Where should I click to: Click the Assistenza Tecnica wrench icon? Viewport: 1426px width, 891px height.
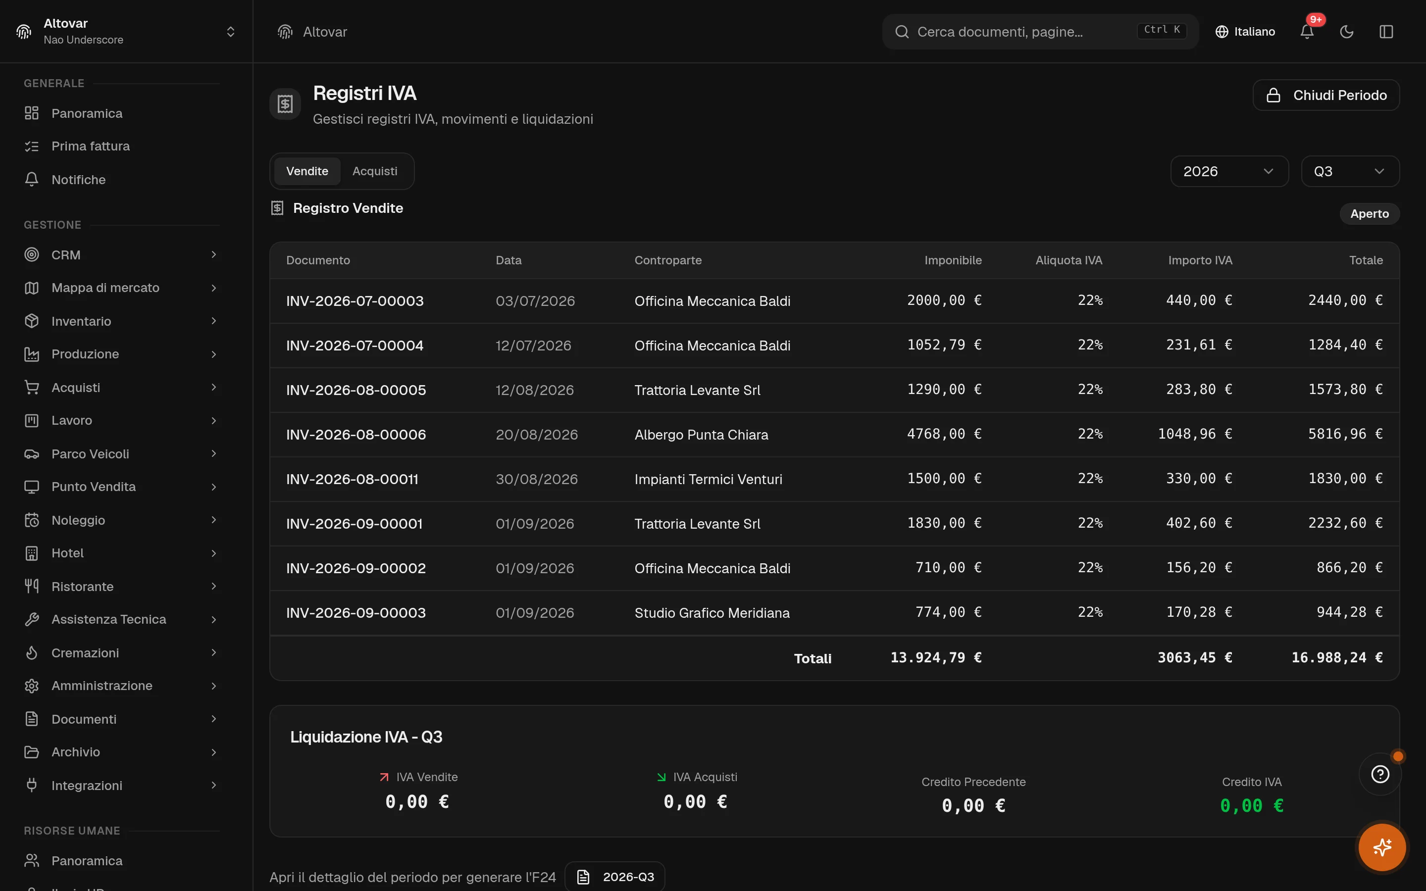click(x=32, y=619)
